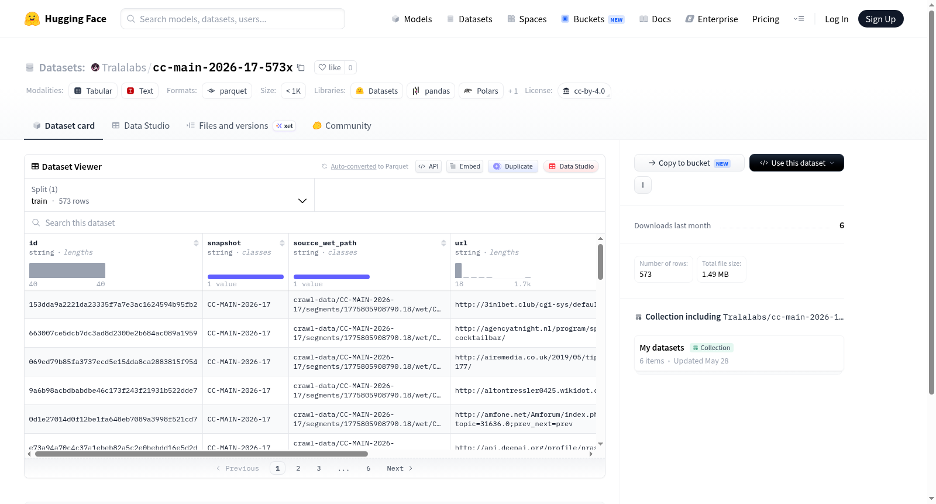
Task: Sort the snapshot column
Action: tap(282, 243)
